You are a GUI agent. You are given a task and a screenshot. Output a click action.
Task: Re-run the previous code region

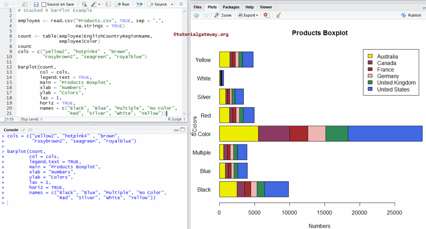tap(140, 4)
